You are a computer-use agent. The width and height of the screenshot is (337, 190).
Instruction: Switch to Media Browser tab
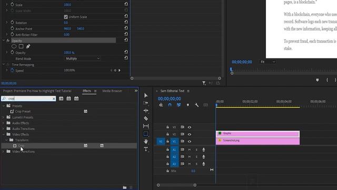(112, 91)
